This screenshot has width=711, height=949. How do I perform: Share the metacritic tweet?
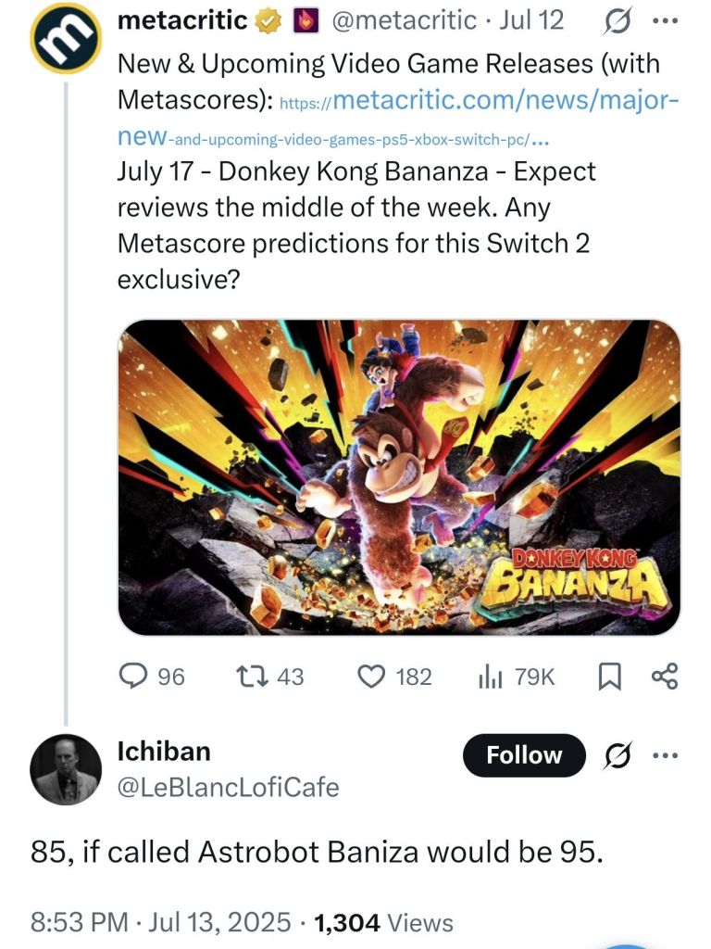[x=665, y=677]
